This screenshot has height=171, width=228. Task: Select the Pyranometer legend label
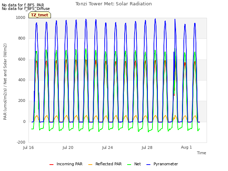coord(166,164)
